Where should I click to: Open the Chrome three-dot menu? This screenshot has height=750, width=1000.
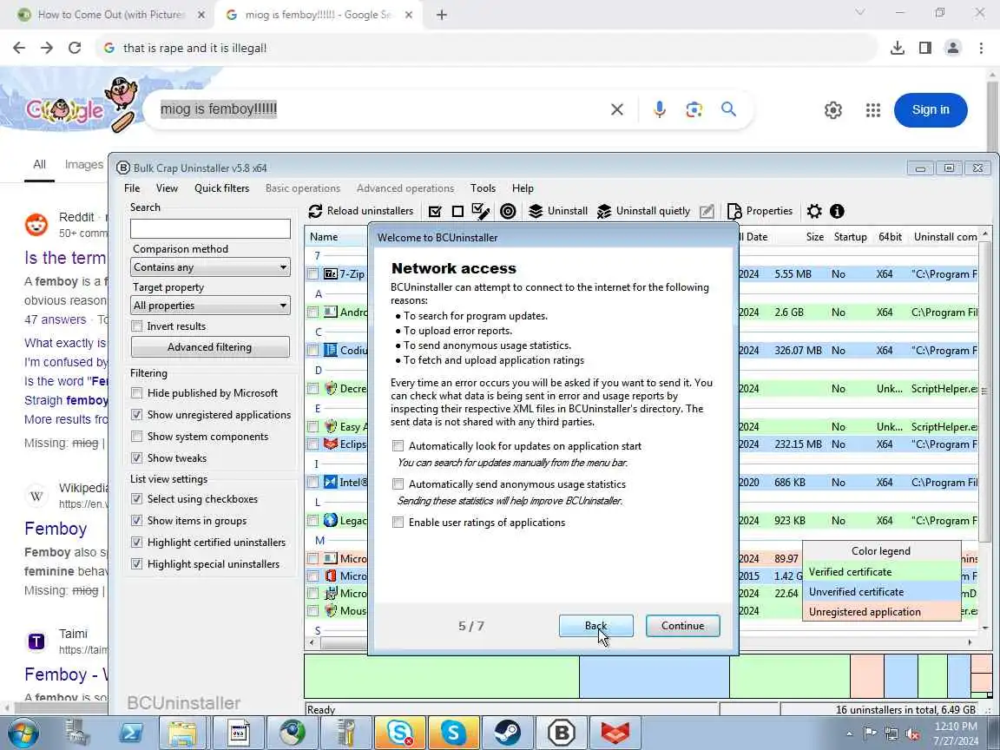(981, 48)
